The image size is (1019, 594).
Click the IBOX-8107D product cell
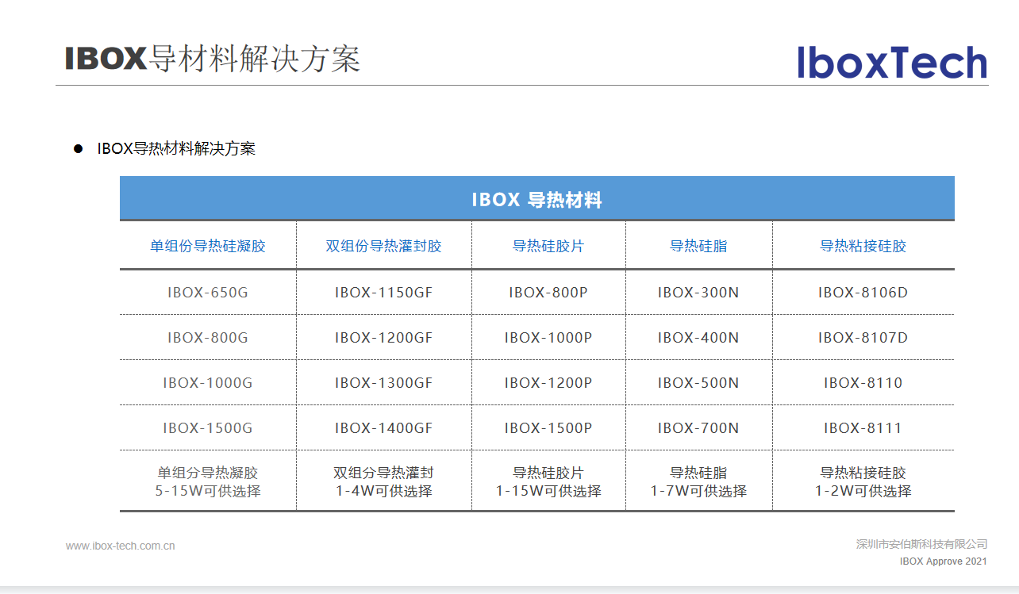click(863, 338)
